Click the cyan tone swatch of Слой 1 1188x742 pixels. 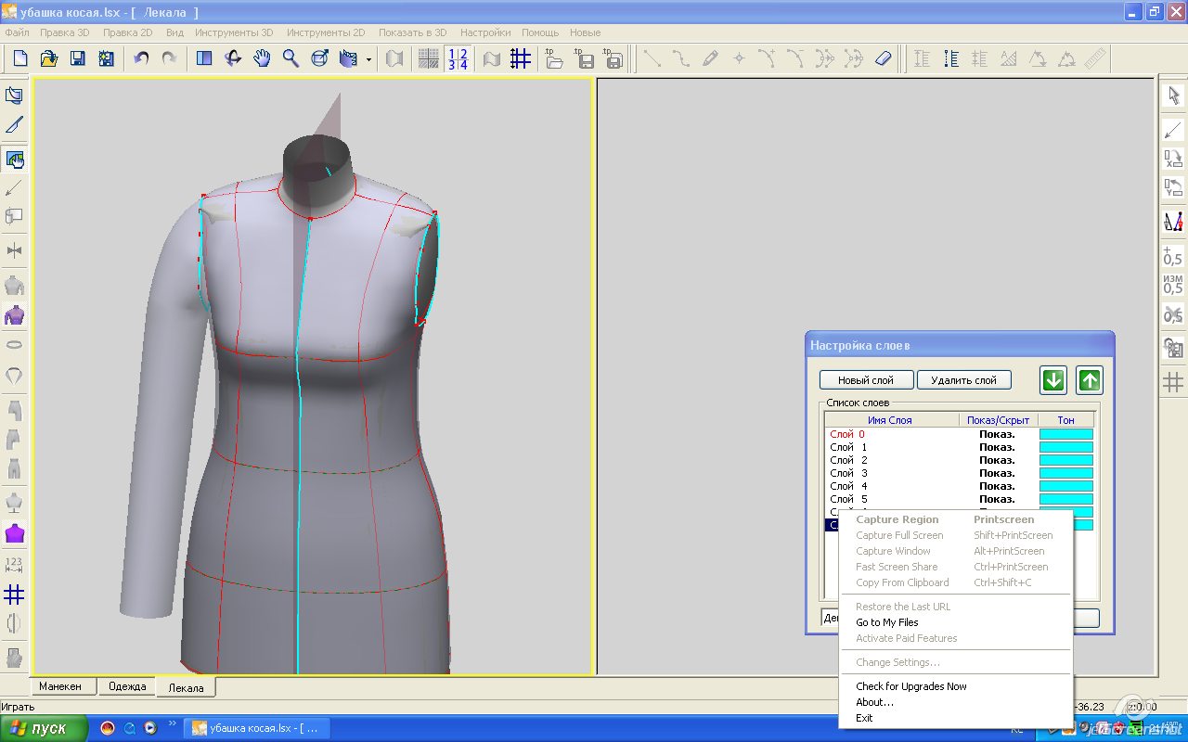pyautogui.click(x=1065, y=447)
